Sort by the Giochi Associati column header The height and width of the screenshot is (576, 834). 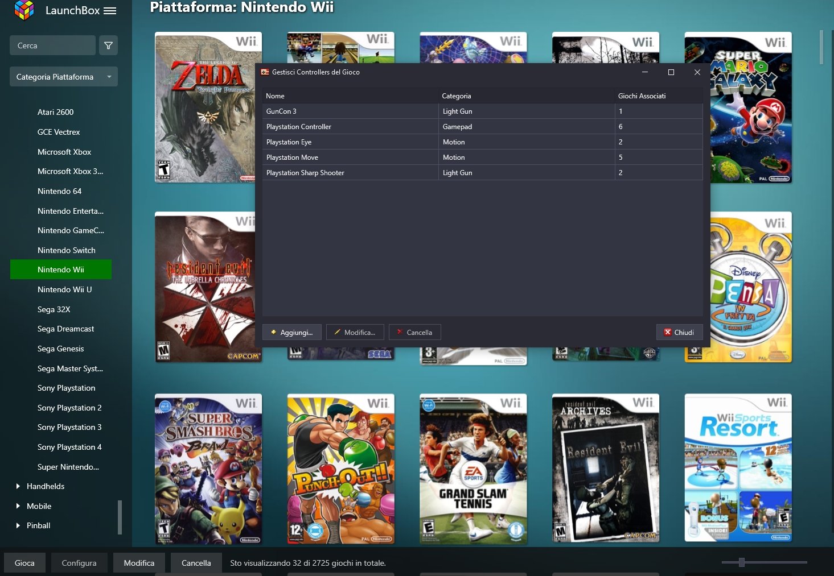tap(659, 96)
